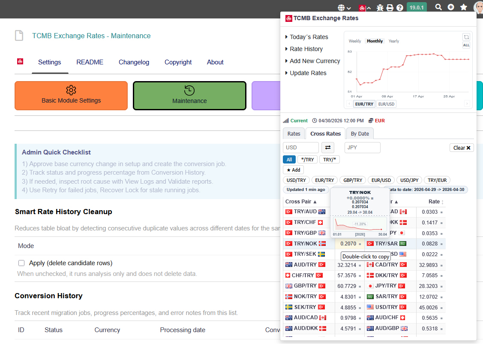Switch chart to Yearly view
Screen dimensions: 483x348
[393, 41]
